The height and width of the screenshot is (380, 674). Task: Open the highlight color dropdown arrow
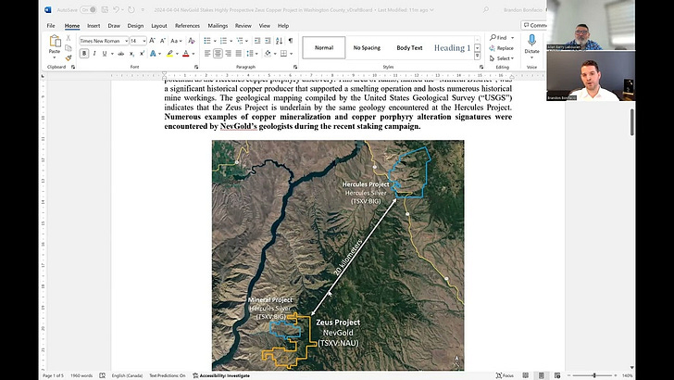click(177, 54)
